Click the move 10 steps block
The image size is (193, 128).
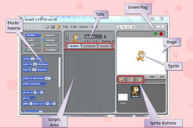[33, 59]
